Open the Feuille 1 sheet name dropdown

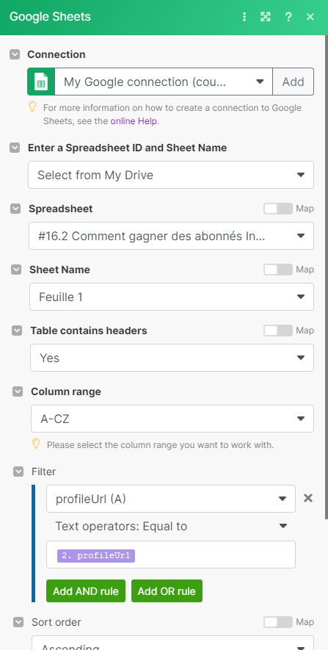tap(172, 297)
